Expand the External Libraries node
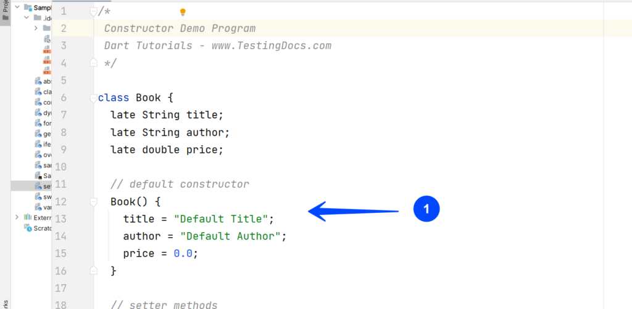The width and height of the screenshot is (632, 309). click(17, 217)
